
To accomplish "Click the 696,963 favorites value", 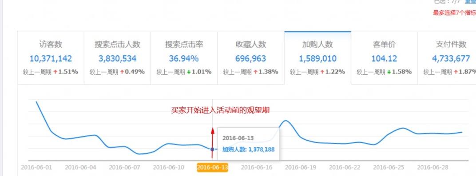I will click(251, 58).
